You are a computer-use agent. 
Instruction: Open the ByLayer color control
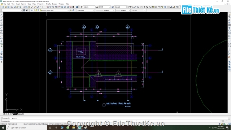(86, 10)
